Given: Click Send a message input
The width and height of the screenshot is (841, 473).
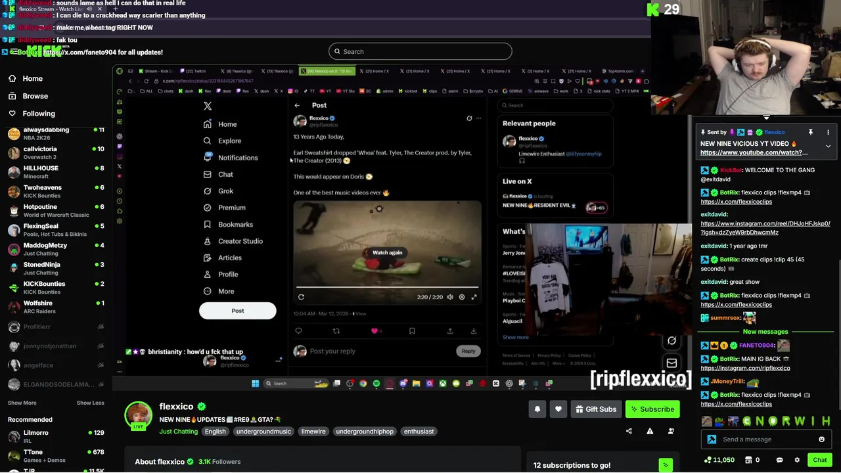Looking at the screenshot, I should pyautogui.click(x=766, y=439).
